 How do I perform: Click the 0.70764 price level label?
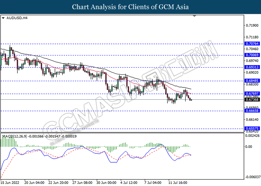click(x=252, y=44)
